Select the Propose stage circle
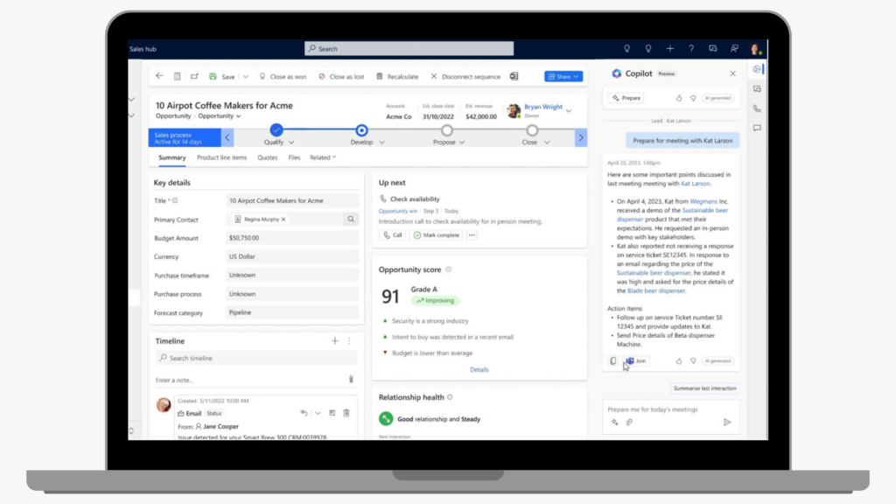This screenshot has height=504, width=896. (444, 130)
